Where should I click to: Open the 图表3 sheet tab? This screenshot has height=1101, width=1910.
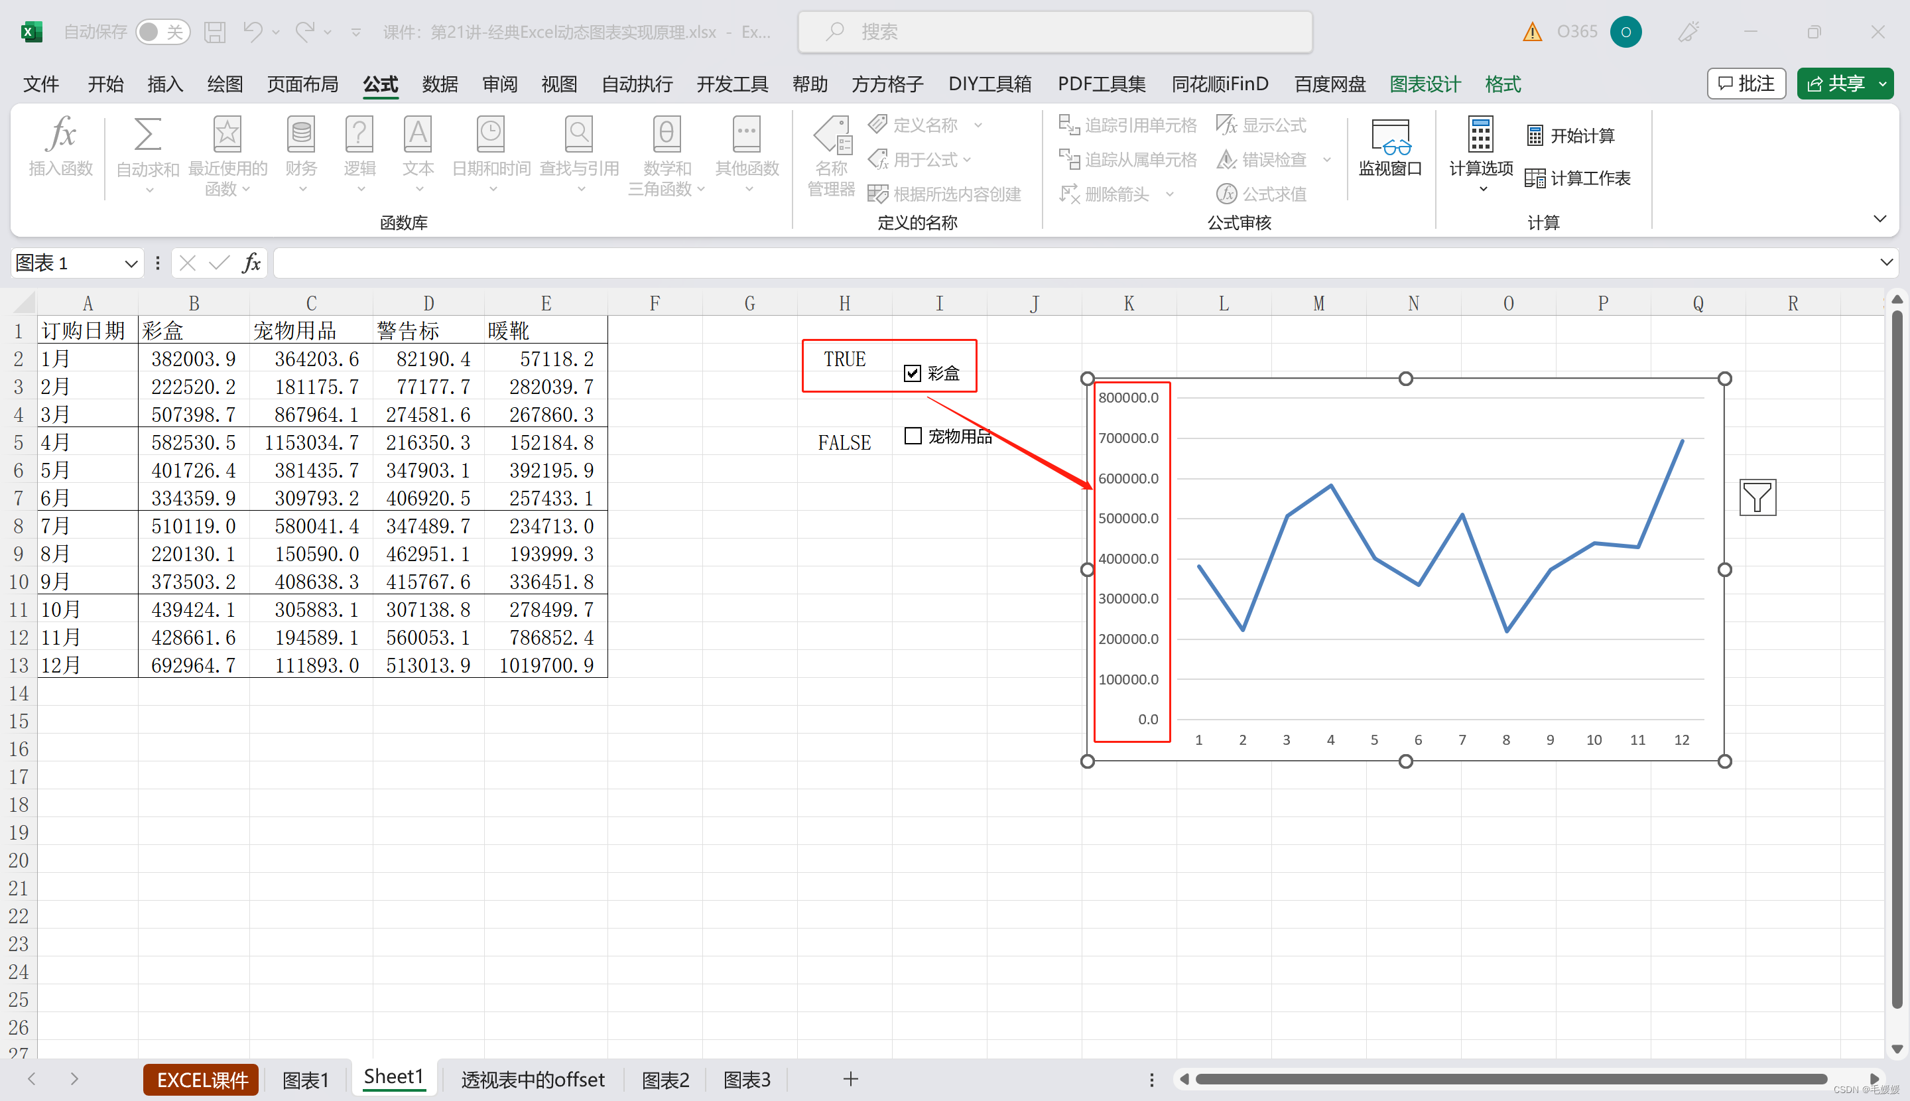coord(747,1079)
